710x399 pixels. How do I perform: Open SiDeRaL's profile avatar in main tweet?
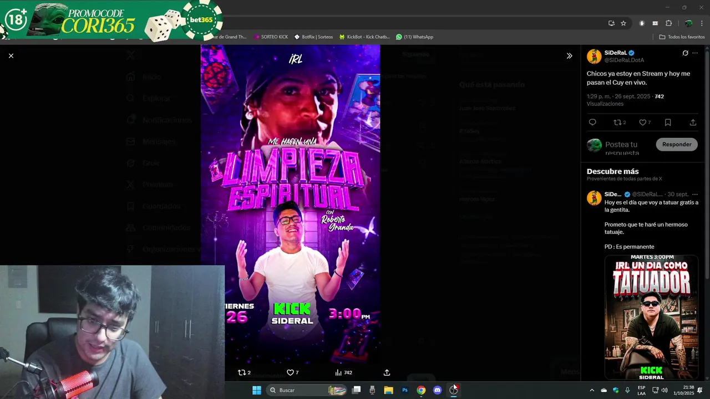pyautogui.click(x=594, y=57)
